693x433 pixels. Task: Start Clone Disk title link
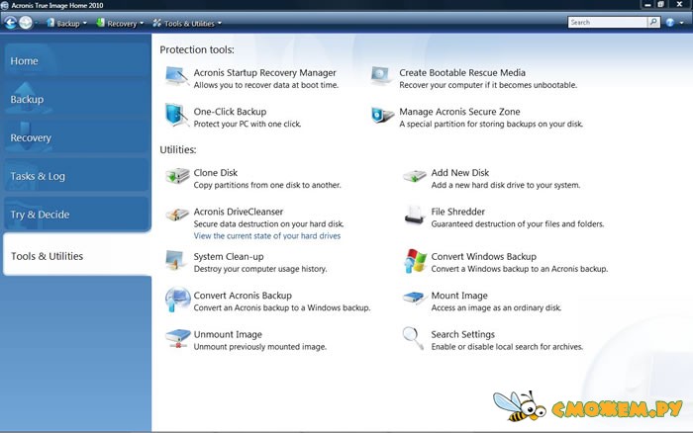tap(215, 173)
